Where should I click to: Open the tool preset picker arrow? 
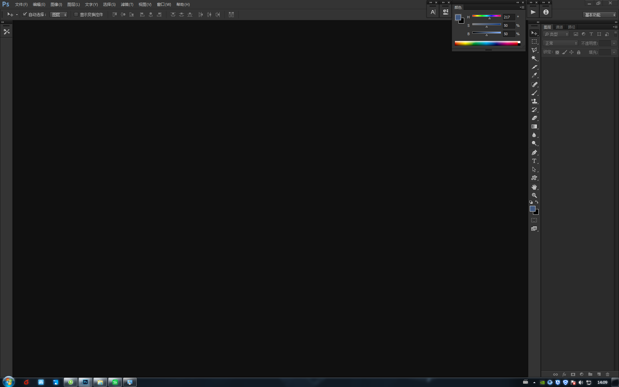coord(17,15)
